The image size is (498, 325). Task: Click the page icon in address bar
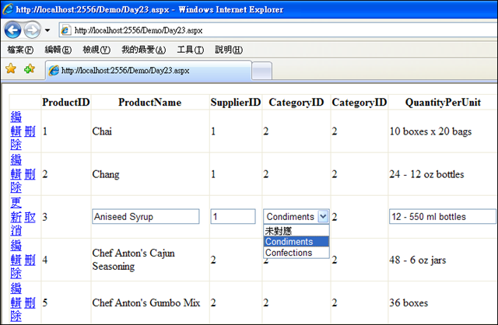65,30
